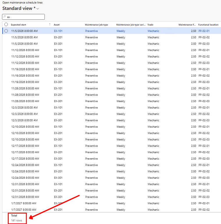This screenshot has width=221, height=224.
Task: Click the Maintenance job type column header
Action: point(97,25)
